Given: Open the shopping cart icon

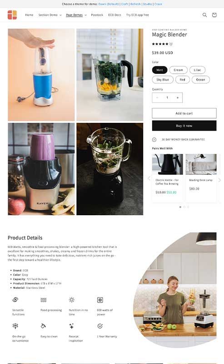Looking at the screenshot, I should coord(214,15).
